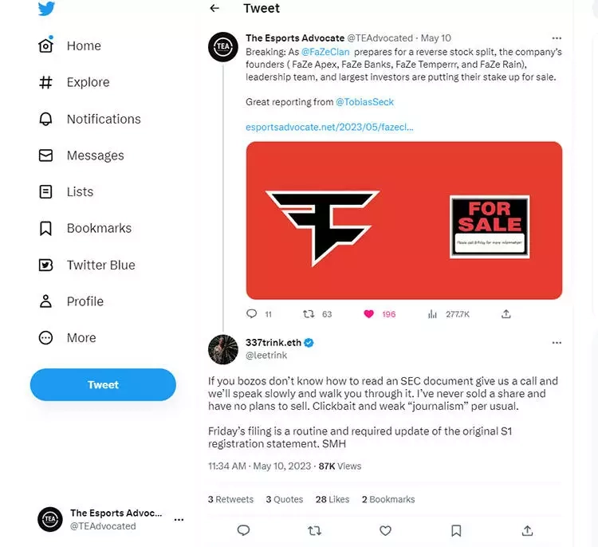Open the esportsadvocate.net article link

coord(329,127)
